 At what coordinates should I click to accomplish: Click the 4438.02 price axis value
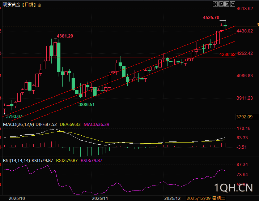coord(245,31)
